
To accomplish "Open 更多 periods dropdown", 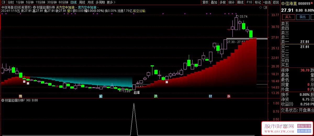I will point(111,2).
